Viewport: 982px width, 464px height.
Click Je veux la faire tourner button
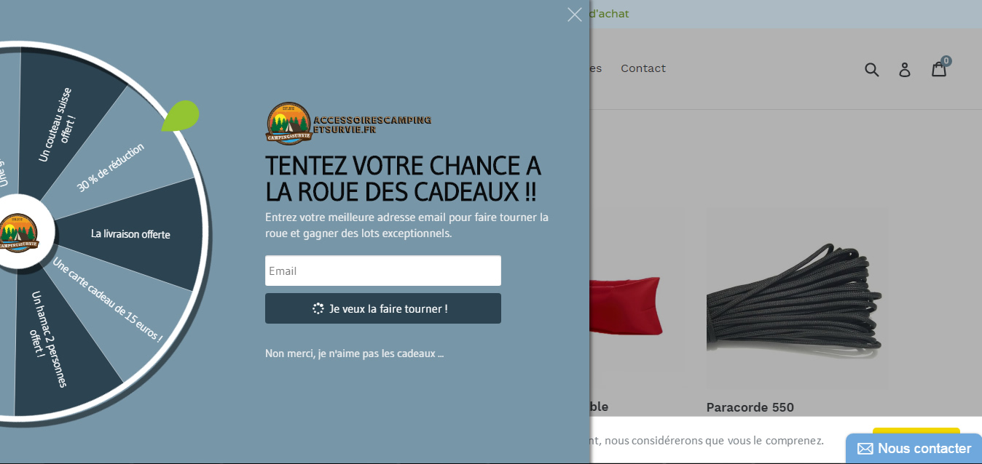tap(383, 308)
